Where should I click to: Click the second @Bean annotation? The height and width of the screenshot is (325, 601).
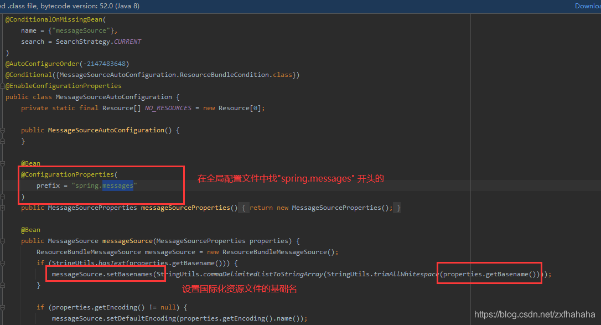pos(30,230)
